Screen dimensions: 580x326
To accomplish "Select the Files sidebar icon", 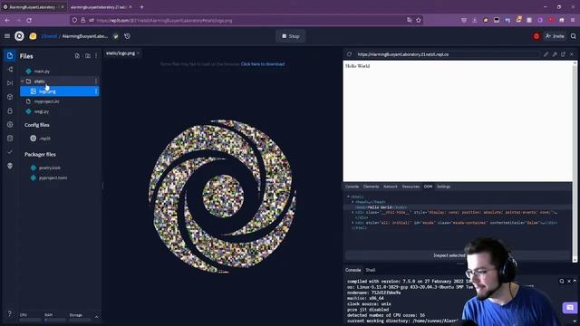I will (x=10, y=56).
